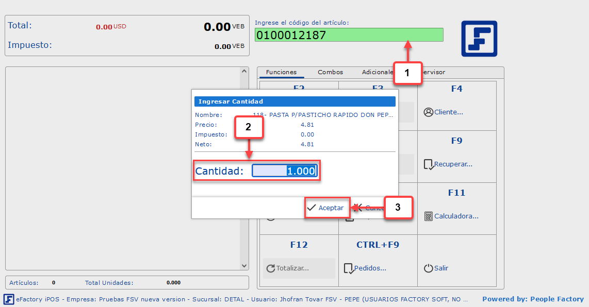
Task: Open the F11 Calculadora function
Action: point(457,209)
